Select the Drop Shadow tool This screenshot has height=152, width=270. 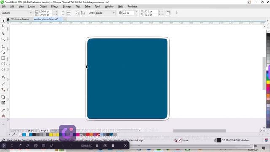[x=3, y=97]
